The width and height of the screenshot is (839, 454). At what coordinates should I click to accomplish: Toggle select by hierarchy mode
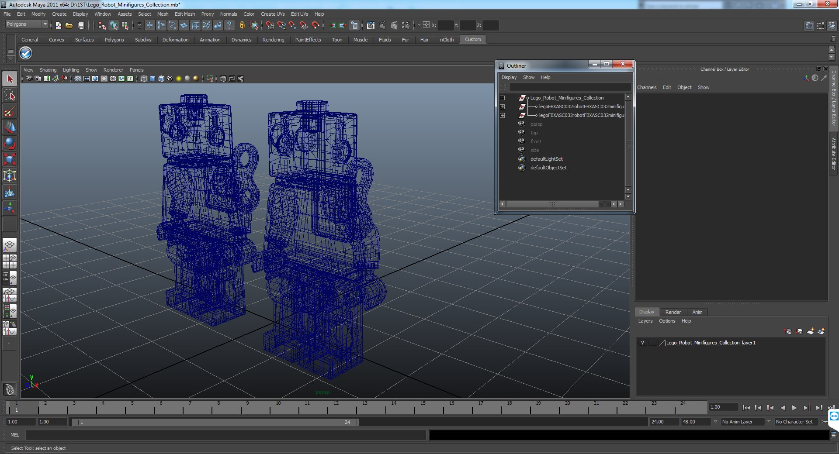click(x=102, y=25)
